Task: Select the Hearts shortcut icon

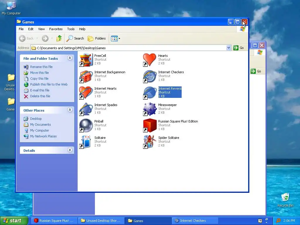Action: pyautogui.click(x=150, y=60)
